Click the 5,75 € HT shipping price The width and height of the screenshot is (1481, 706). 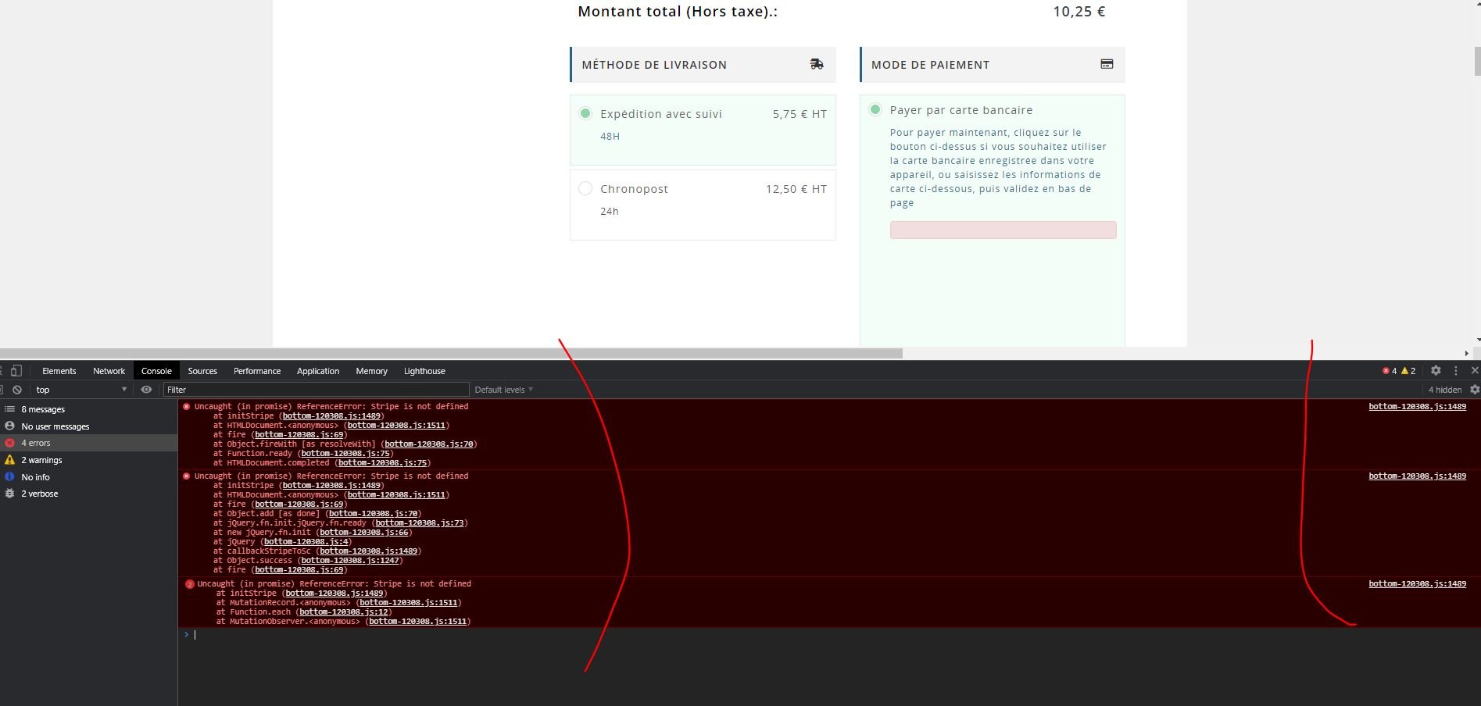800,114
